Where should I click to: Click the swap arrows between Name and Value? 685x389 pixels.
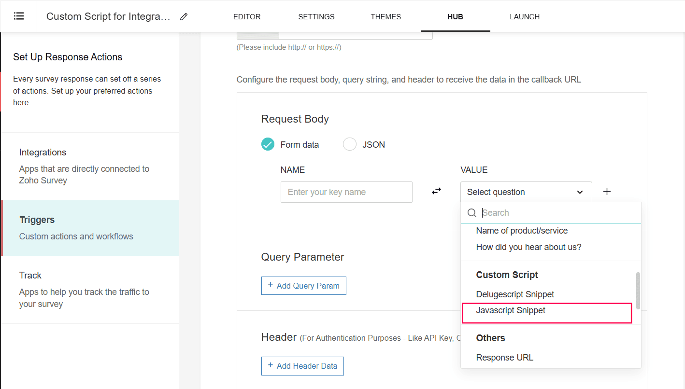(436, 191)
